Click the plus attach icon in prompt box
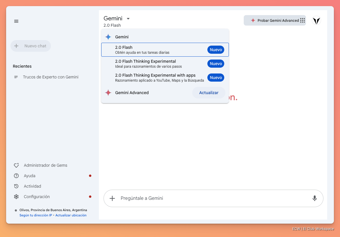This screenshot has height=237, width=340. [112, 198]
